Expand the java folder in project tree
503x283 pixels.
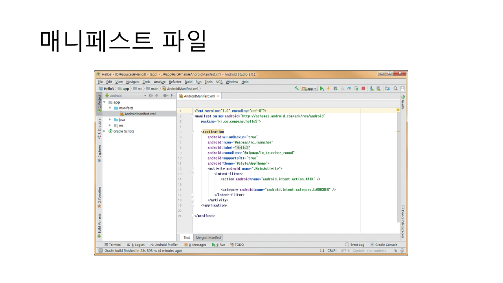pos(110,119)
